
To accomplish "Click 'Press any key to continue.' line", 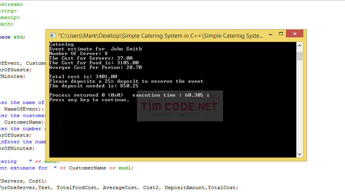I will click(89, 100).
